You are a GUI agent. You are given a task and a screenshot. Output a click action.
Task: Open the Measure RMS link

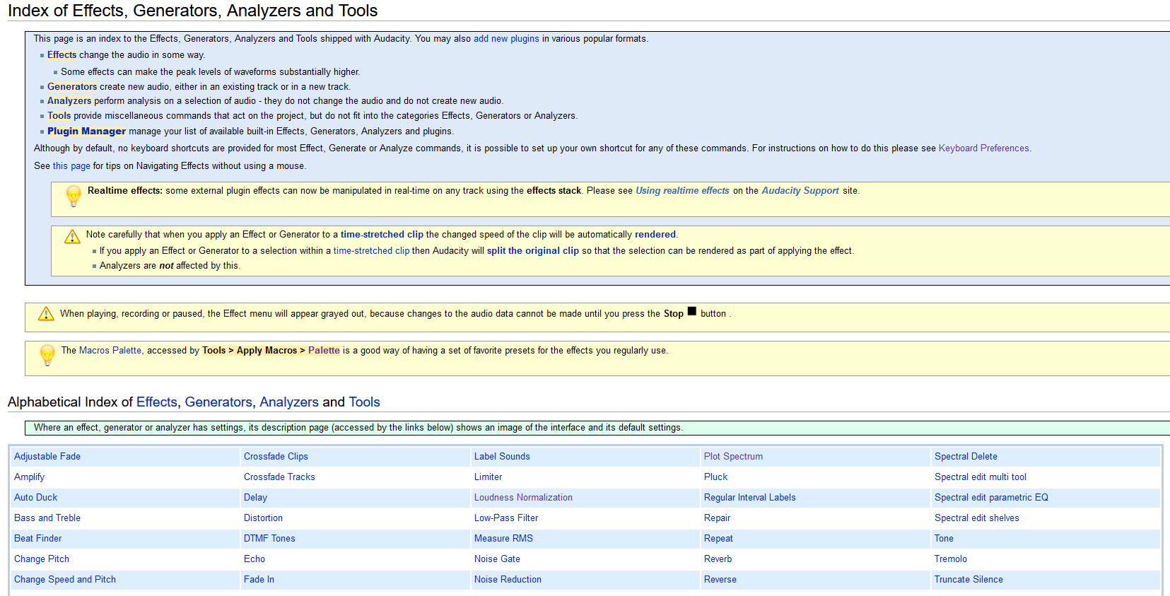[x=503, y=539]
